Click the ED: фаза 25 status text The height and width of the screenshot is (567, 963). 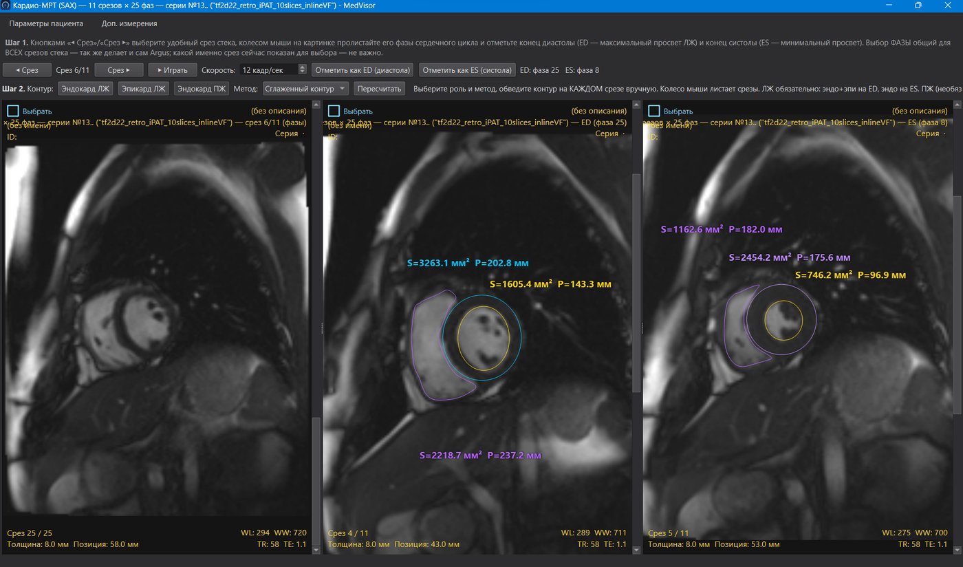[539, 70]
